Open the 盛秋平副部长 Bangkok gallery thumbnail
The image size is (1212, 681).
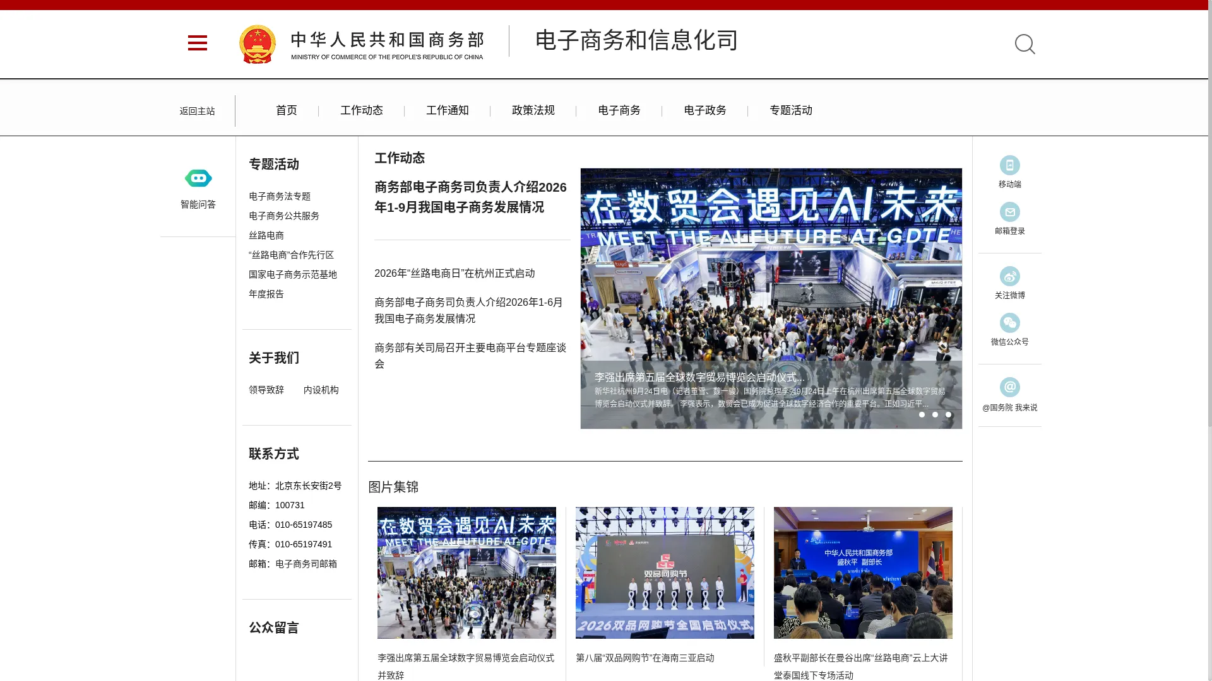click(863, 573)
